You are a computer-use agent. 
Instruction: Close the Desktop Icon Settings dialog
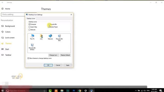coord(71,15)
